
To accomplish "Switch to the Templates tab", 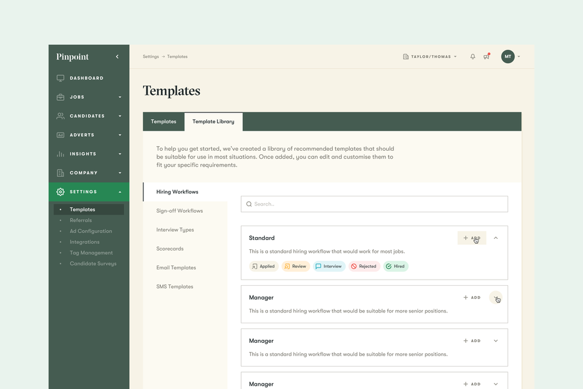I will pos(163,122).
